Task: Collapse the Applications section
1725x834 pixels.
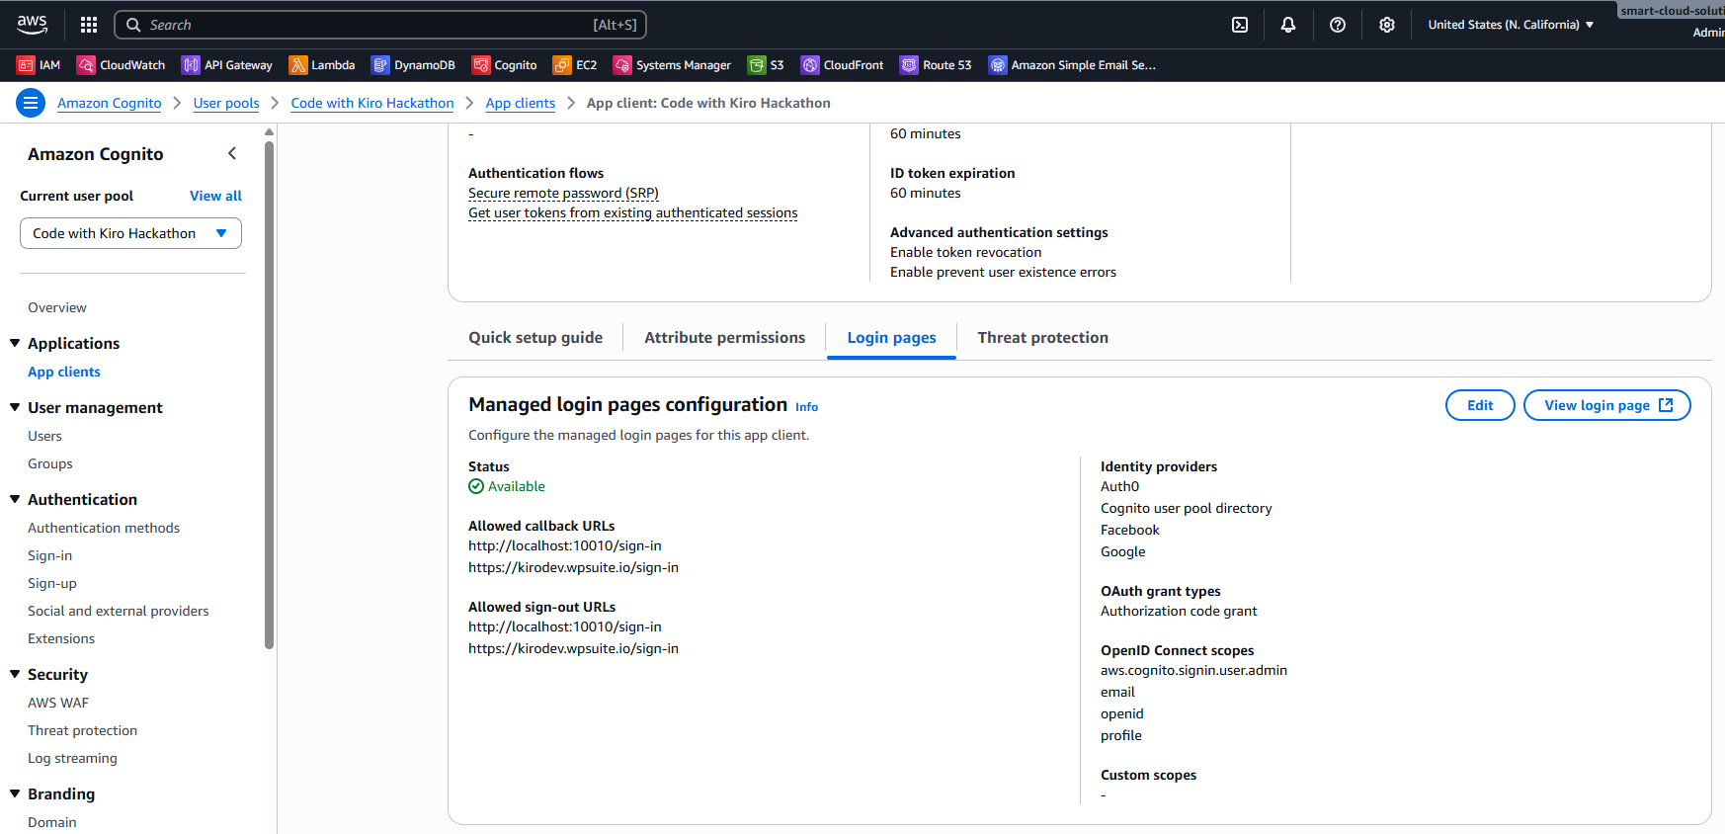Action: pos(15,343)
